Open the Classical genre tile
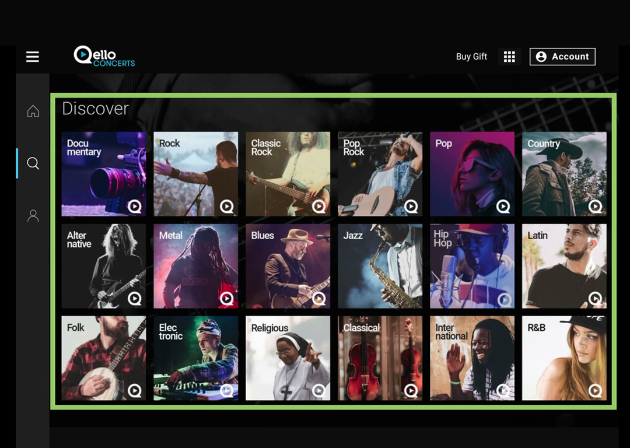Screen dimensions: 630x448 click(x=380, y=358)
